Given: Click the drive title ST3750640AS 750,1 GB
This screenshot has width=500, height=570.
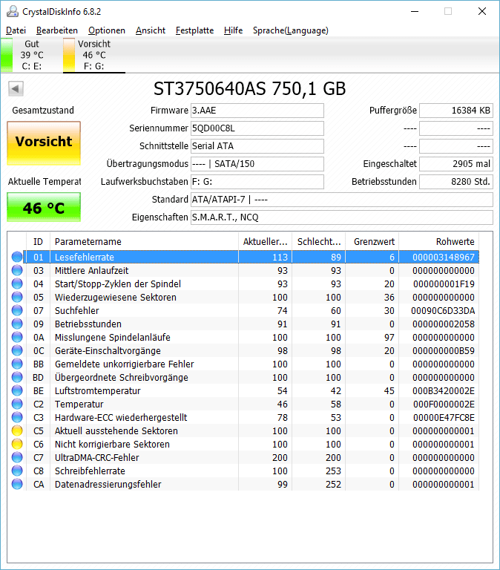Looking at the screenshot, I should 250,89.
